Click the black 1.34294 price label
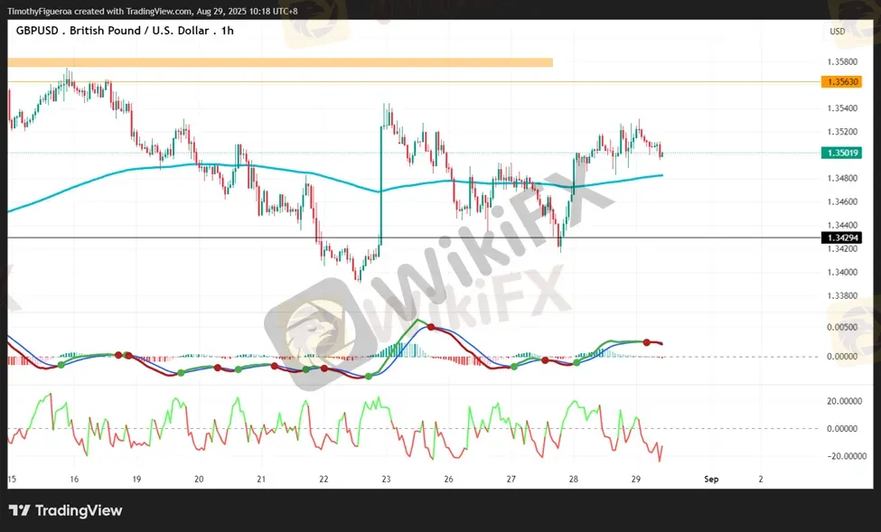The height and width of the screenshot is (532, 881). click(841, 238)
